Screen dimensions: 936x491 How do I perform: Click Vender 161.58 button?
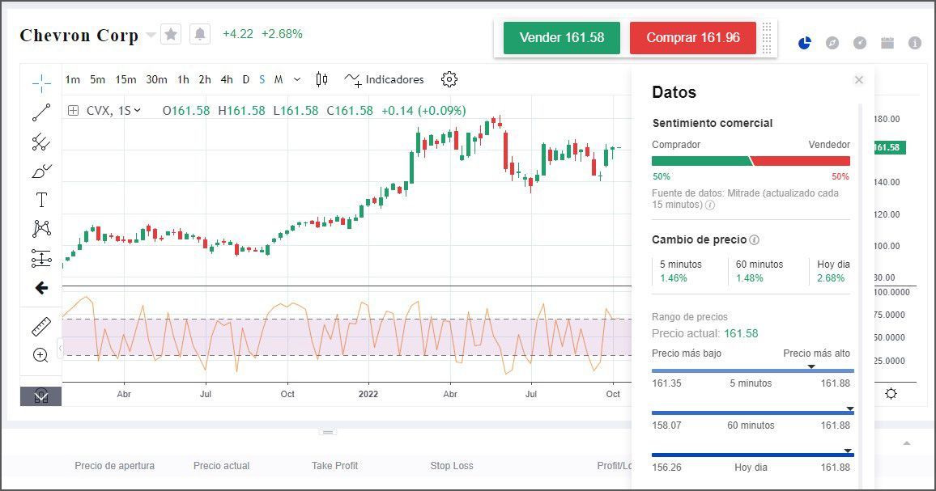(x=561, y=38)
